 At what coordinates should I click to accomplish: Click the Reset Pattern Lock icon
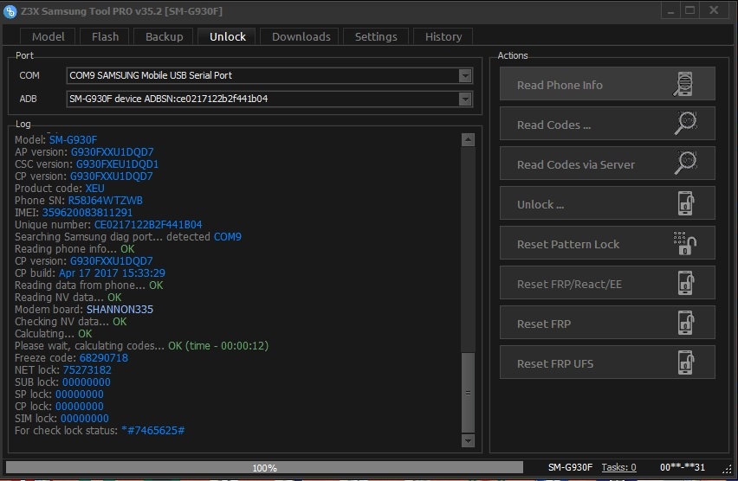click(685, 243)
